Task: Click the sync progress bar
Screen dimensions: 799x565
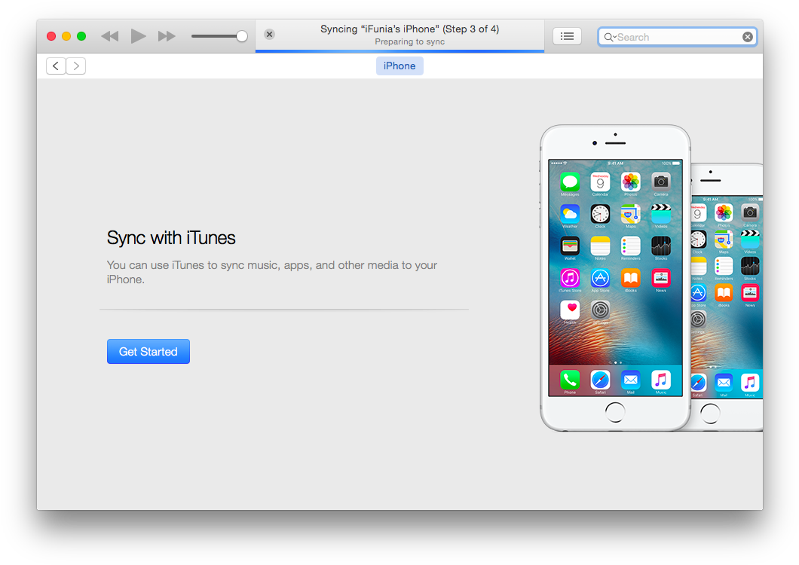Action: (x=400, y=51)
